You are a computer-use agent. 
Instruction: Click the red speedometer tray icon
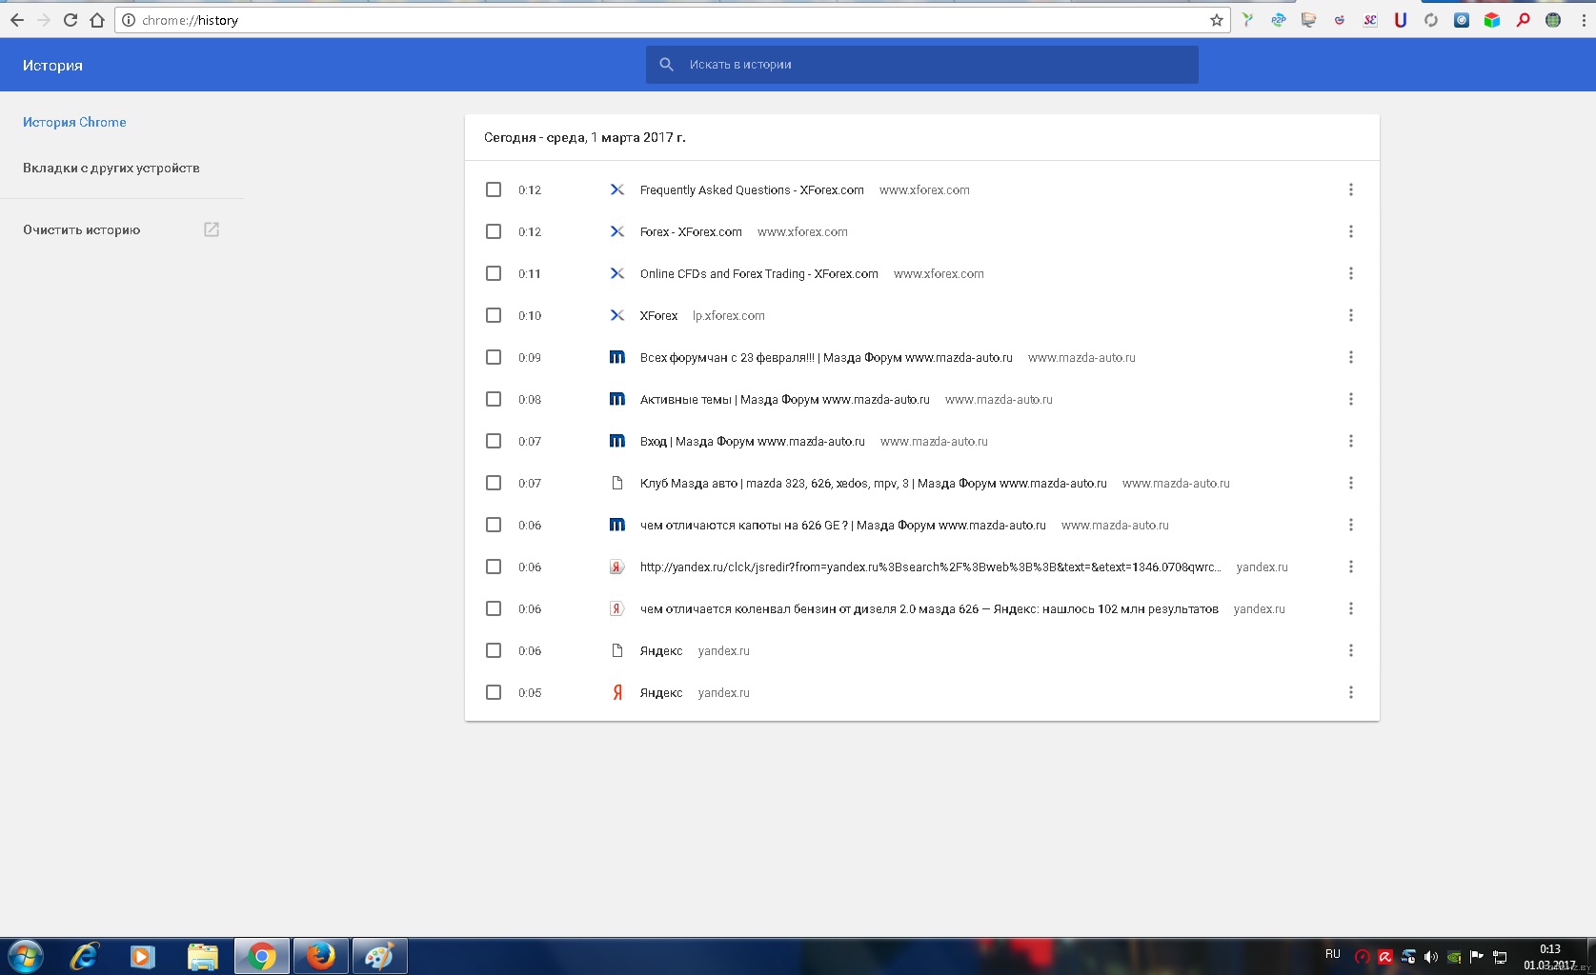click(1363, 957)
